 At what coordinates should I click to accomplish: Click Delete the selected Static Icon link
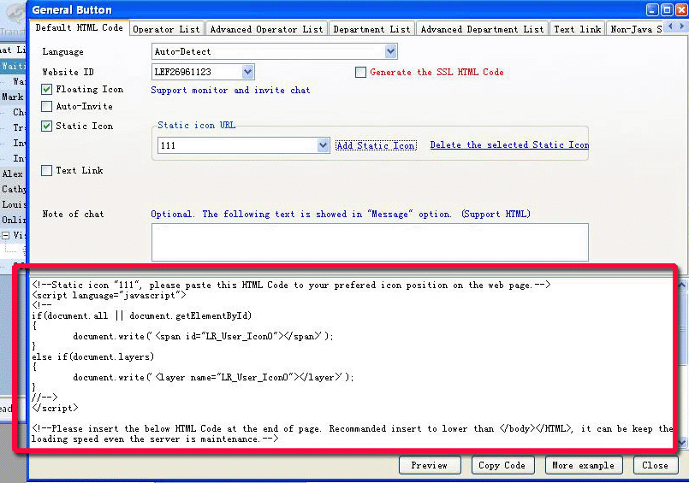point(509,144)
